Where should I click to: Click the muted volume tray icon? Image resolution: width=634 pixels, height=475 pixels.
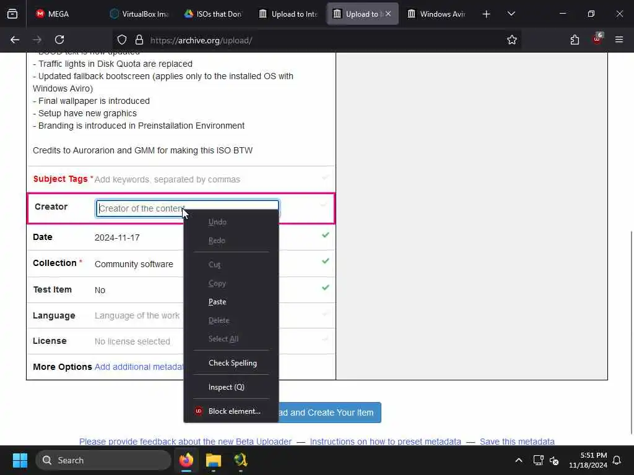(x=554, y=460)
